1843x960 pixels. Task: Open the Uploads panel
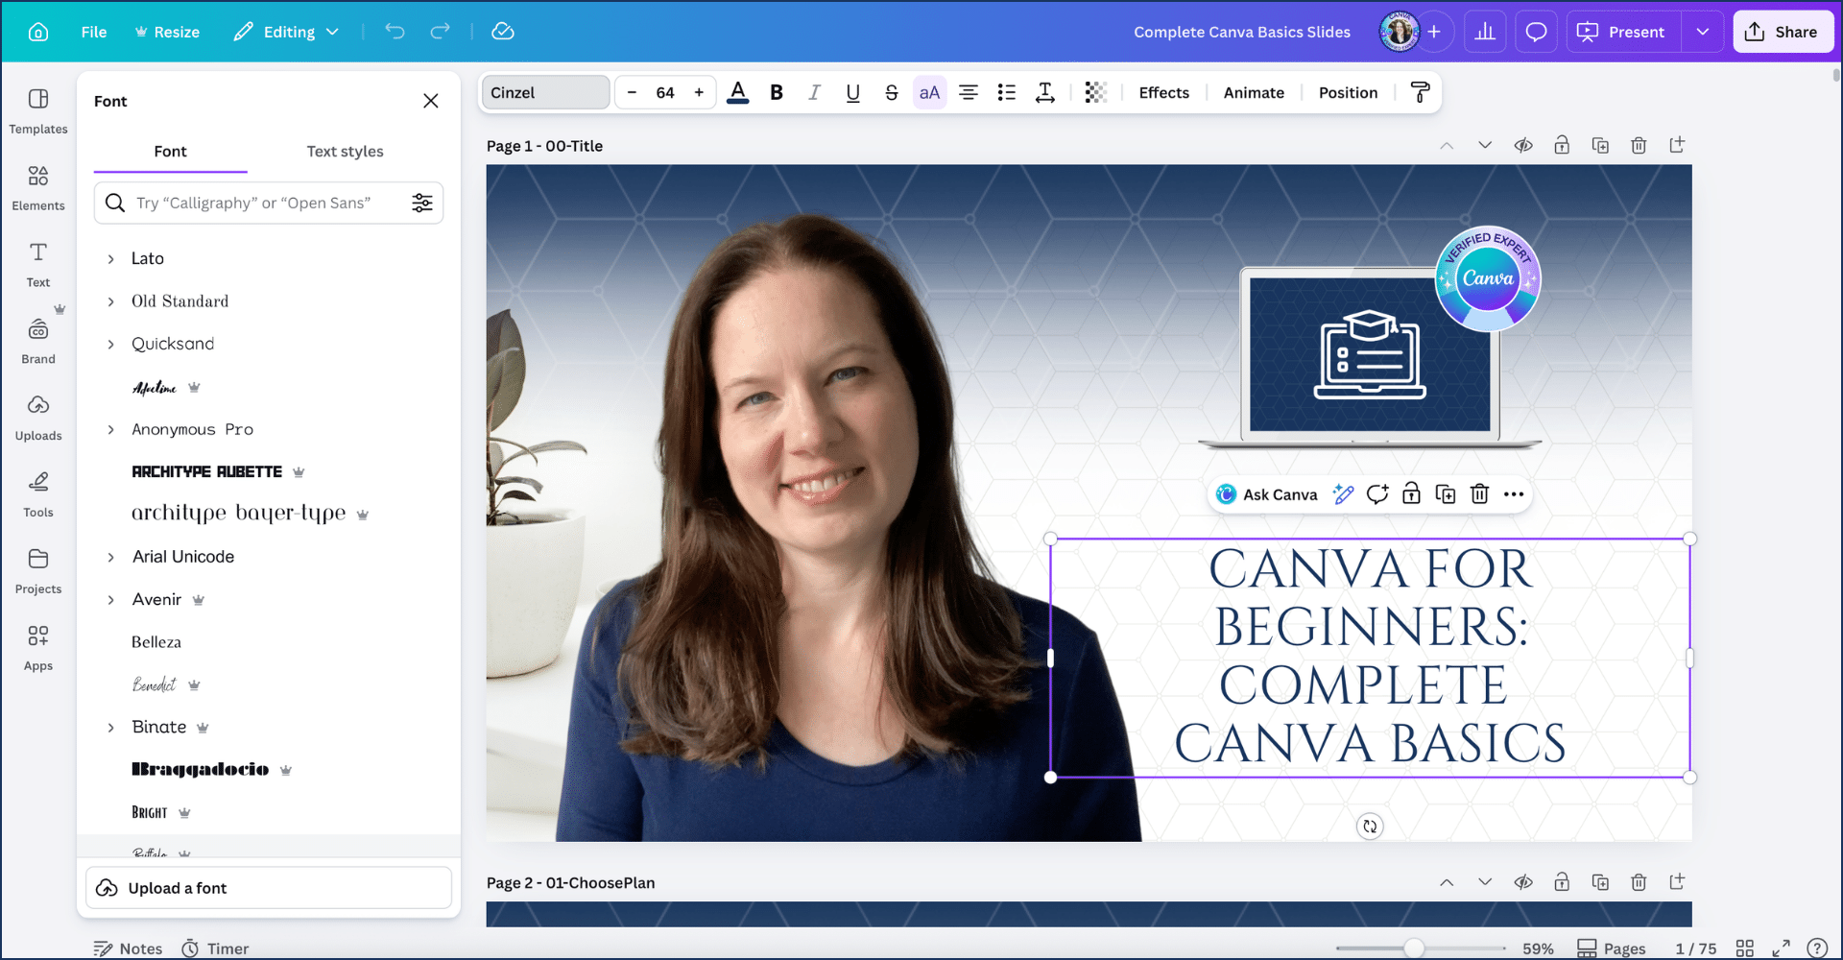pyautogui.click(x=38, y=418)
